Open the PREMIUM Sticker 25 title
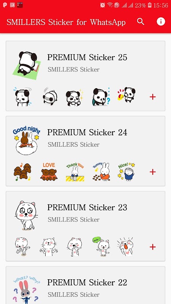This screenshot has width=171, height=304. (x=87, y=57)
